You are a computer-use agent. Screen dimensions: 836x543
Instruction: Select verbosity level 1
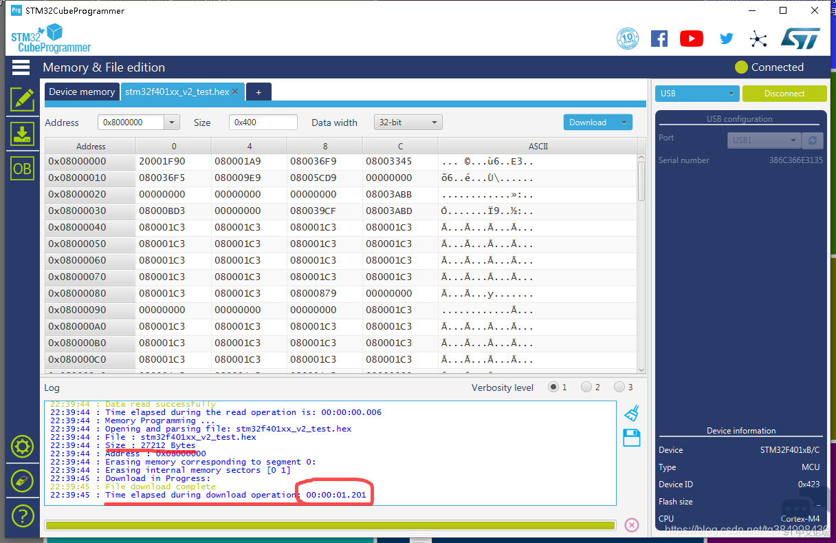tap(553, 387)
